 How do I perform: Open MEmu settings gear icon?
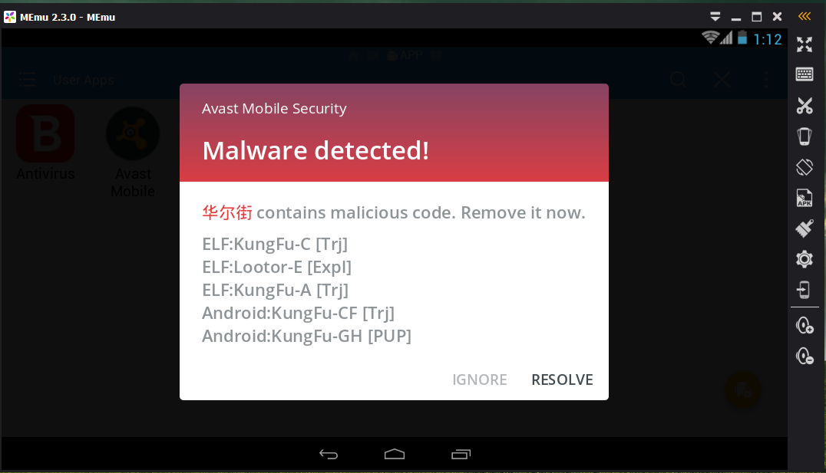coord(805,259)
